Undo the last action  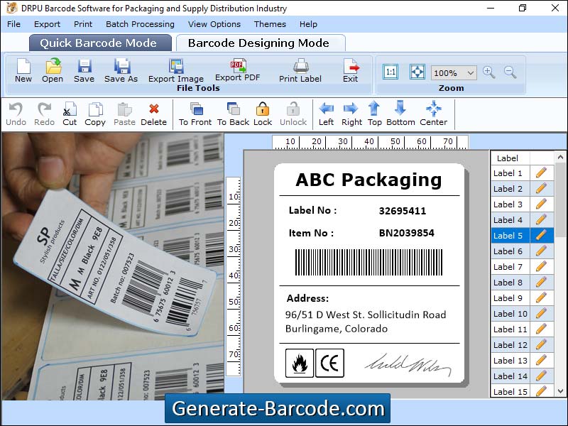click(x=15, y=112)
